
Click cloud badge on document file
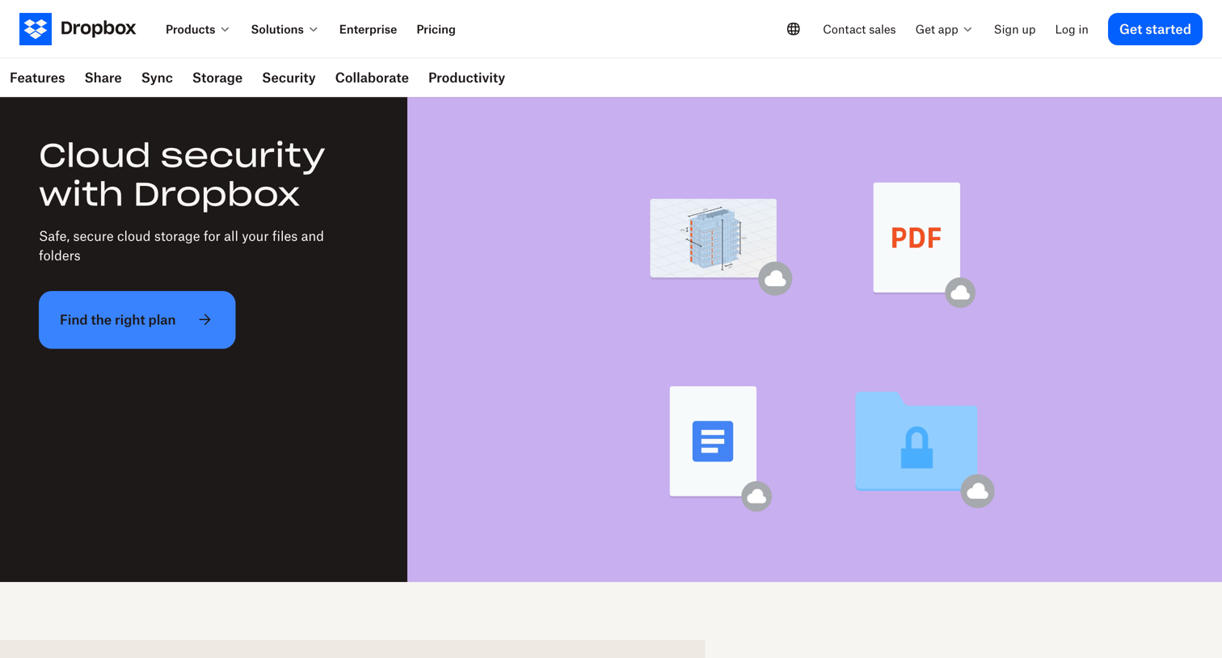coord(756,496)
